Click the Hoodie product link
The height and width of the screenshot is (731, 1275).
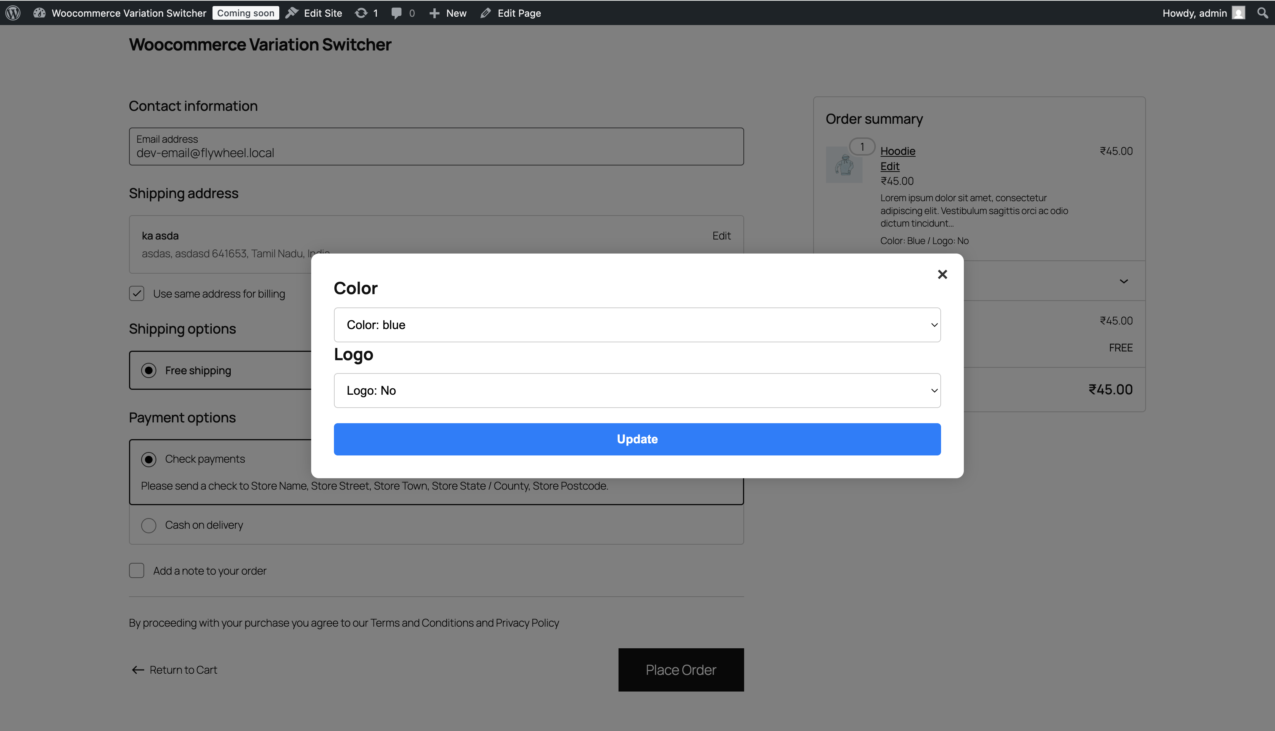coord(897,151)
